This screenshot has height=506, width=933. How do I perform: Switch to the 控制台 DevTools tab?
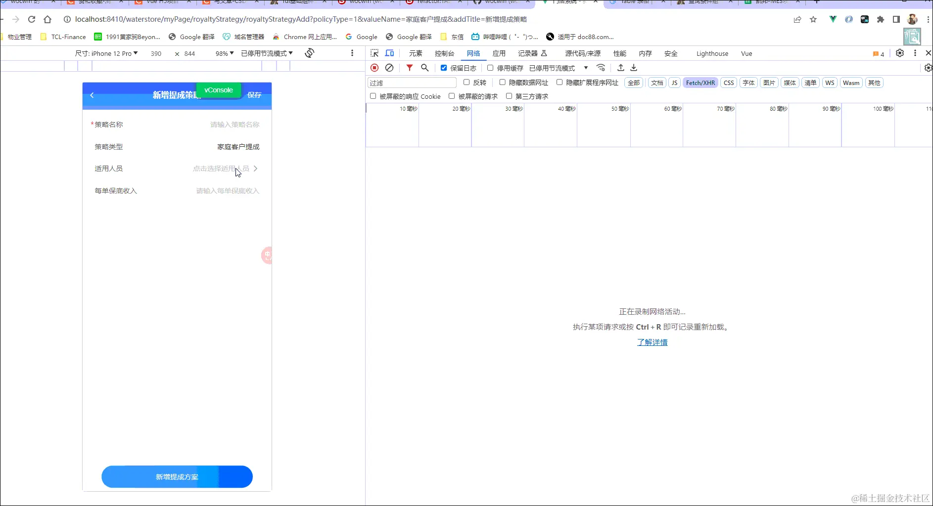[x=445, y=53]
